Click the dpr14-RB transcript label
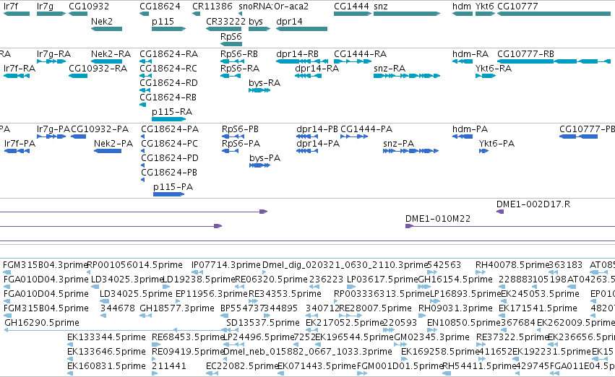 (x=297, y=53)
